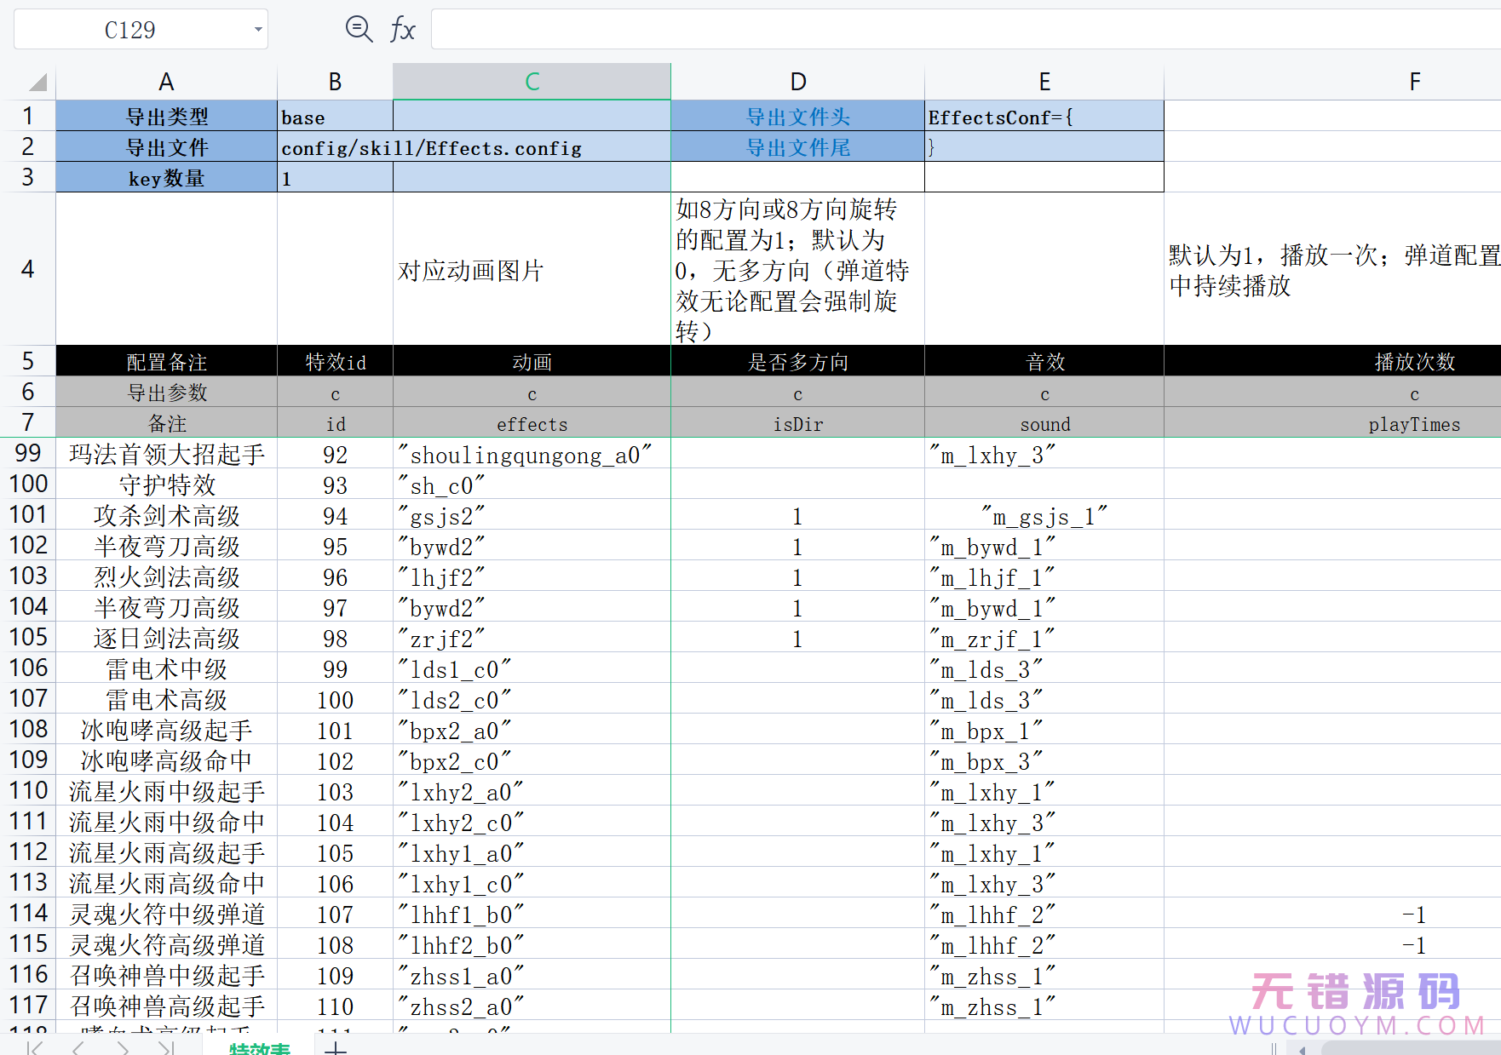Click the Name Box showing C129
Screen dimensions: 1501x1055
click(130, 30)
